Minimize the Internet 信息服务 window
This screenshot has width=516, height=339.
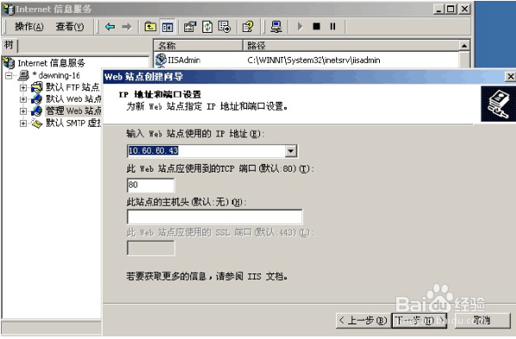click(x=439, y=9)
